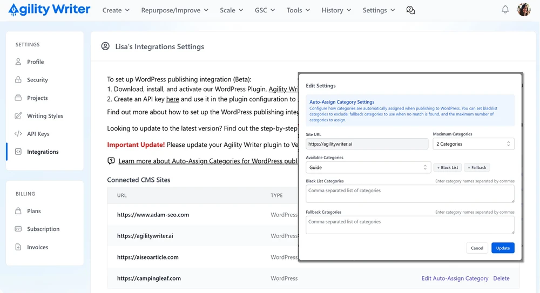Click the Security lock icon in the sidebar
This screenshot has width=540, height=293.
point(18,79)
